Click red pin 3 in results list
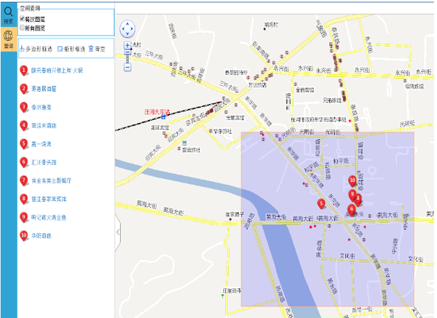This screenshot has width=437, height=318. click(x=24, y=108)
